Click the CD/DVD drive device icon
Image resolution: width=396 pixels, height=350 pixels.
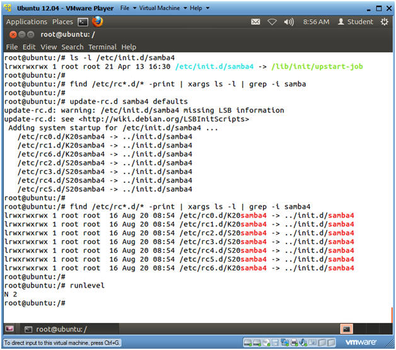click(266, 342)
